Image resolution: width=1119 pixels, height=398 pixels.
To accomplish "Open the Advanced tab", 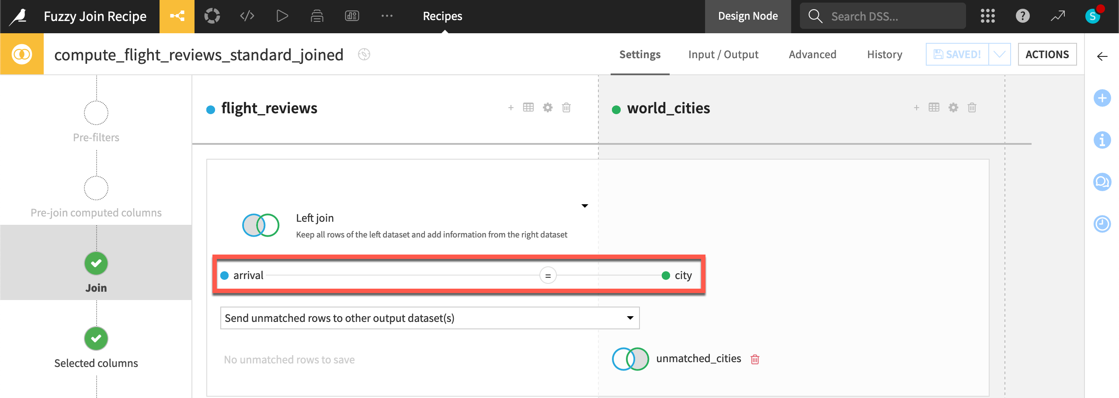I will click(x=812, y=54).
